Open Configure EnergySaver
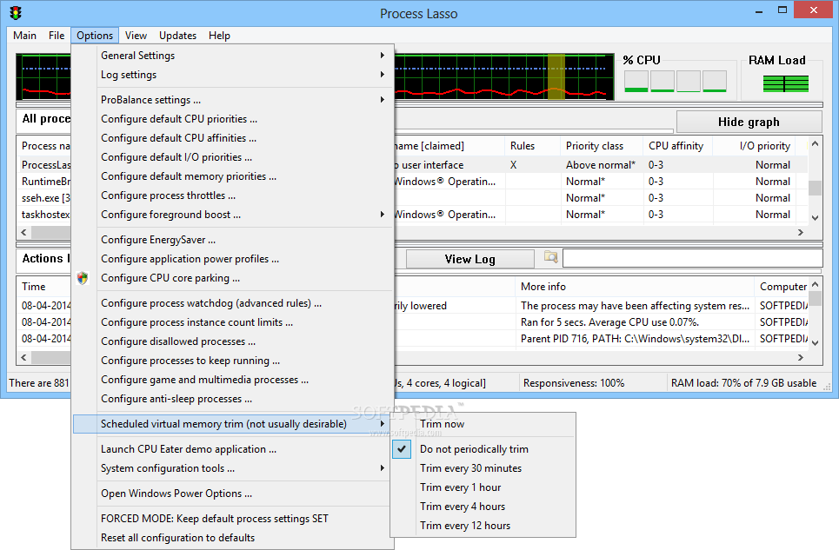 click(x=233, y=240)
